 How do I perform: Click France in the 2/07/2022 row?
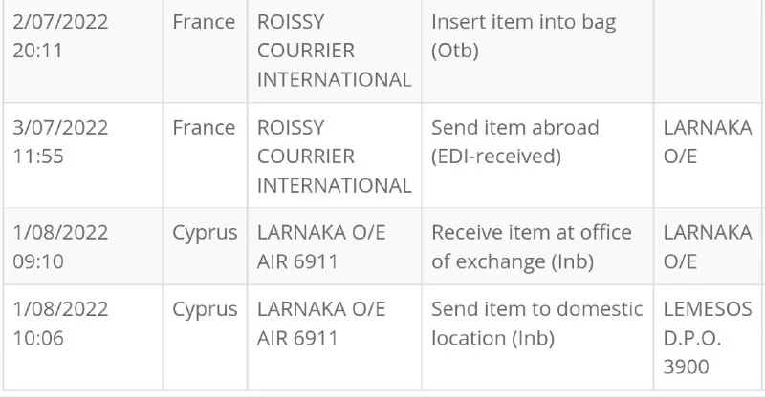point(203,23)
